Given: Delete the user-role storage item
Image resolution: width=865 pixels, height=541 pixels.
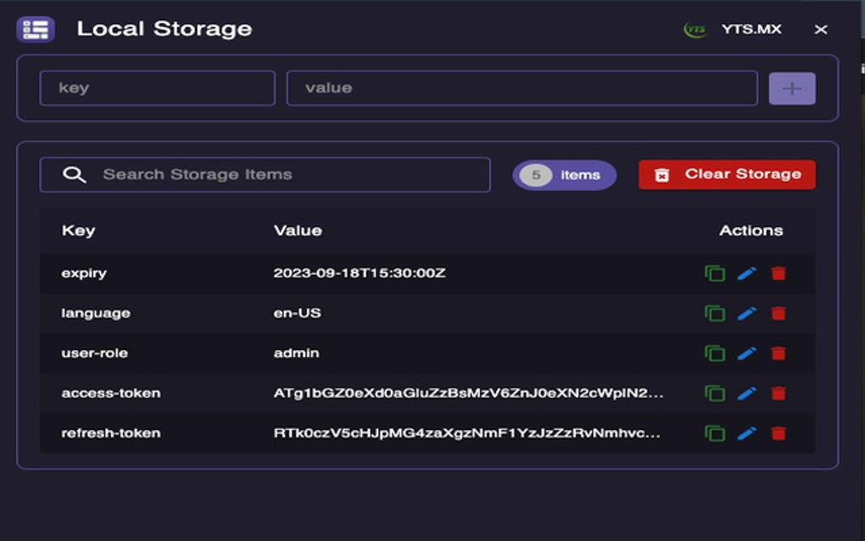Looking at the screenshot, I should [x=779, y=353].
